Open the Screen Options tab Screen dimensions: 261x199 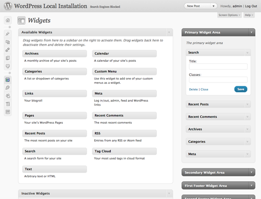tap(229, 15)
